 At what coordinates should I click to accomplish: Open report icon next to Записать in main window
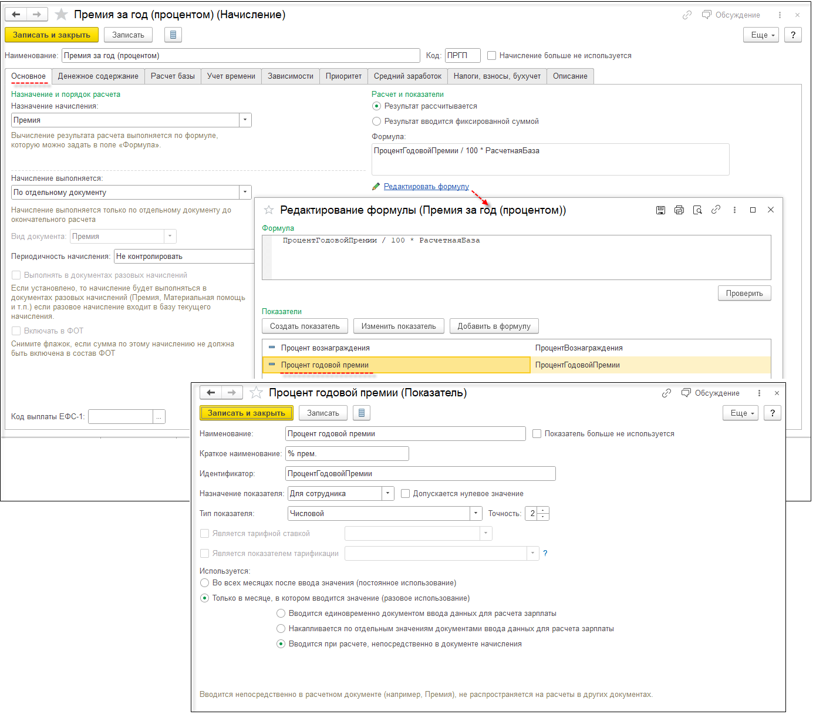(173, 35)
